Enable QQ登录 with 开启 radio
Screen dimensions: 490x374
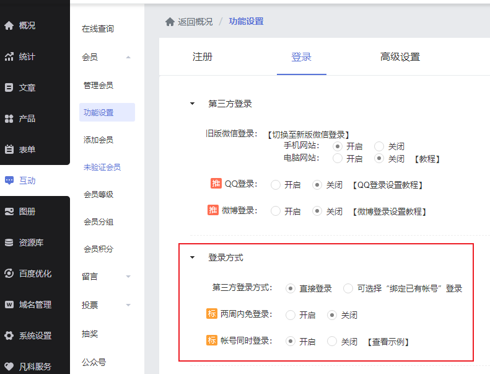[276, 185]
